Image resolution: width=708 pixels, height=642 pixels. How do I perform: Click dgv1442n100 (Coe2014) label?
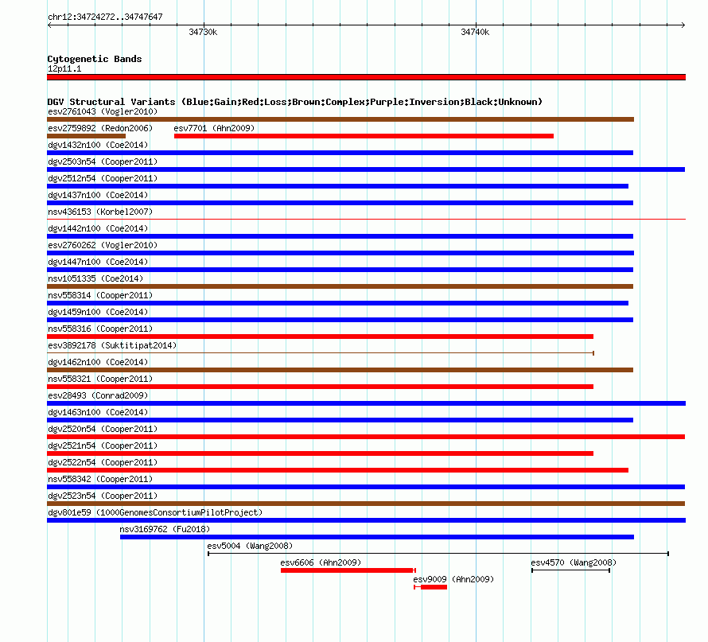(x=98, y=228)
